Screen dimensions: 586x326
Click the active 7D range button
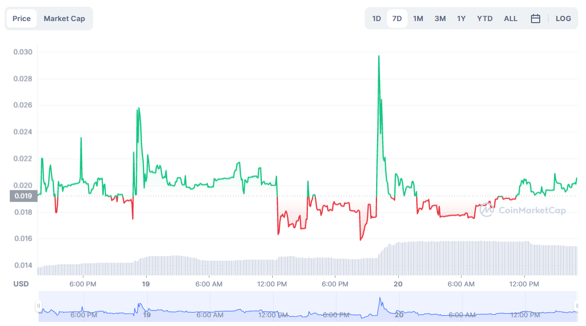point(397,18)
